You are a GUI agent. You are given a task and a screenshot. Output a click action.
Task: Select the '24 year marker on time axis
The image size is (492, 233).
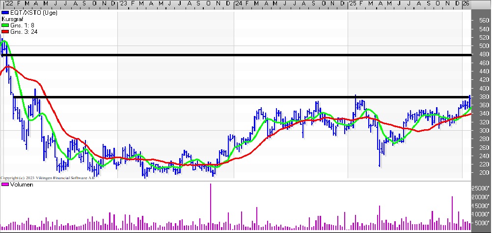coord(238,4)
